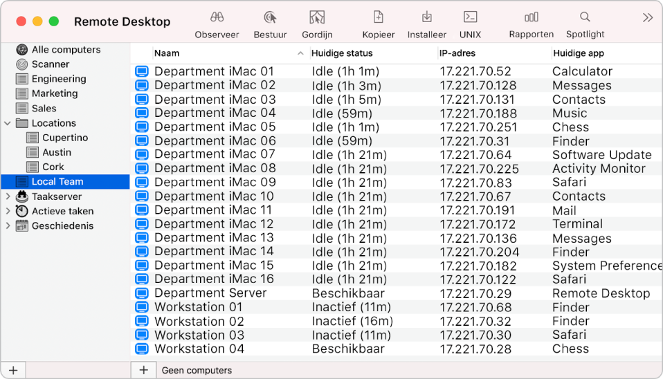
Task: Select the Cupertino computer list
Action: (x=65, y=138)
